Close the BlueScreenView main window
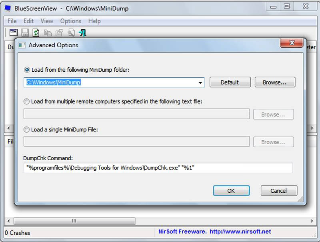Image resolution: width=320 pixels, height=242 pixels. pos(306,6)
